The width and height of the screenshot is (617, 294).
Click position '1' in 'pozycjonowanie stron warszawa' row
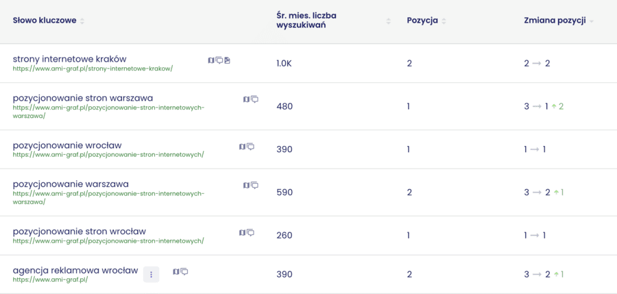pyautogui.click(x=409, y=106)
